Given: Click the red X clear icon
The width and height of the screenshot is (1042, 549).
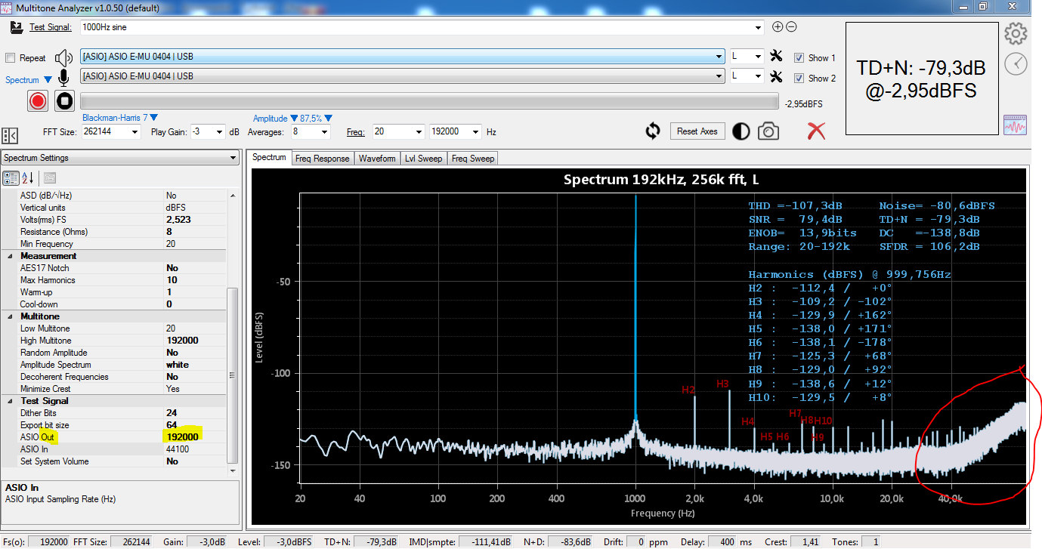Looking at the screenshot, I should click(x=816, y=131).
